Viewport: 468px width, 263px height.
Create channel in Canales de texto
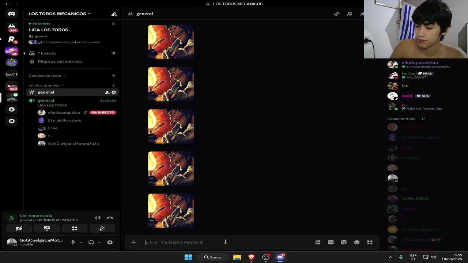pyautogui.click(x=114, y=76)
